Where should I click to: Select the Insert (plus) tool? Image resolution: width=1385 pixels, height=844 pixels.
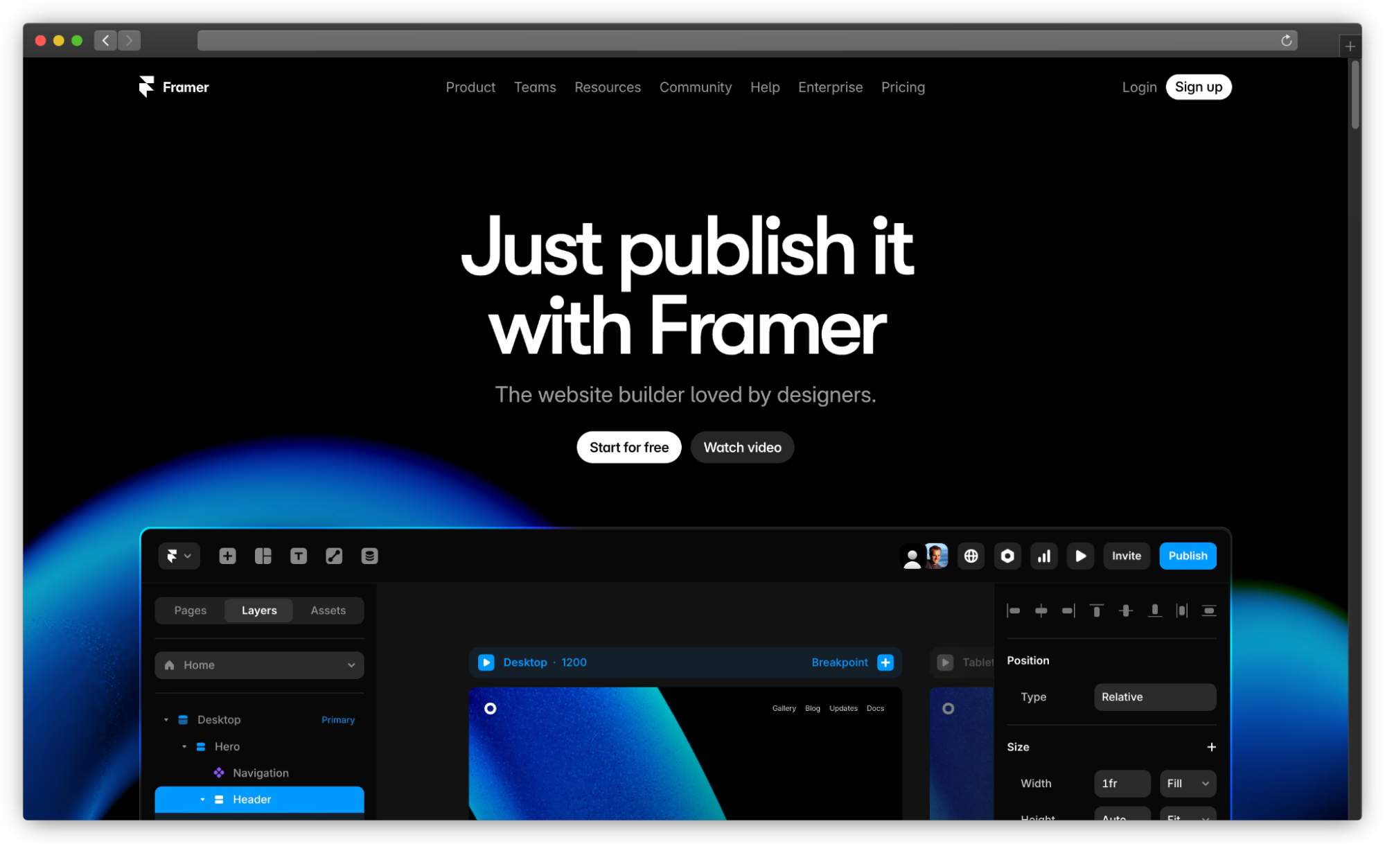(x=227, y=556)
